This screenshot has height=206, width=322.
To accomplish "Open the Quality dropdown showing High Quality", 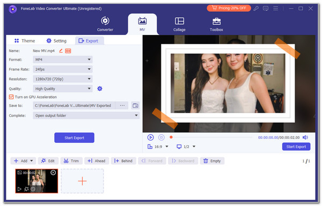I will (63, 89).
